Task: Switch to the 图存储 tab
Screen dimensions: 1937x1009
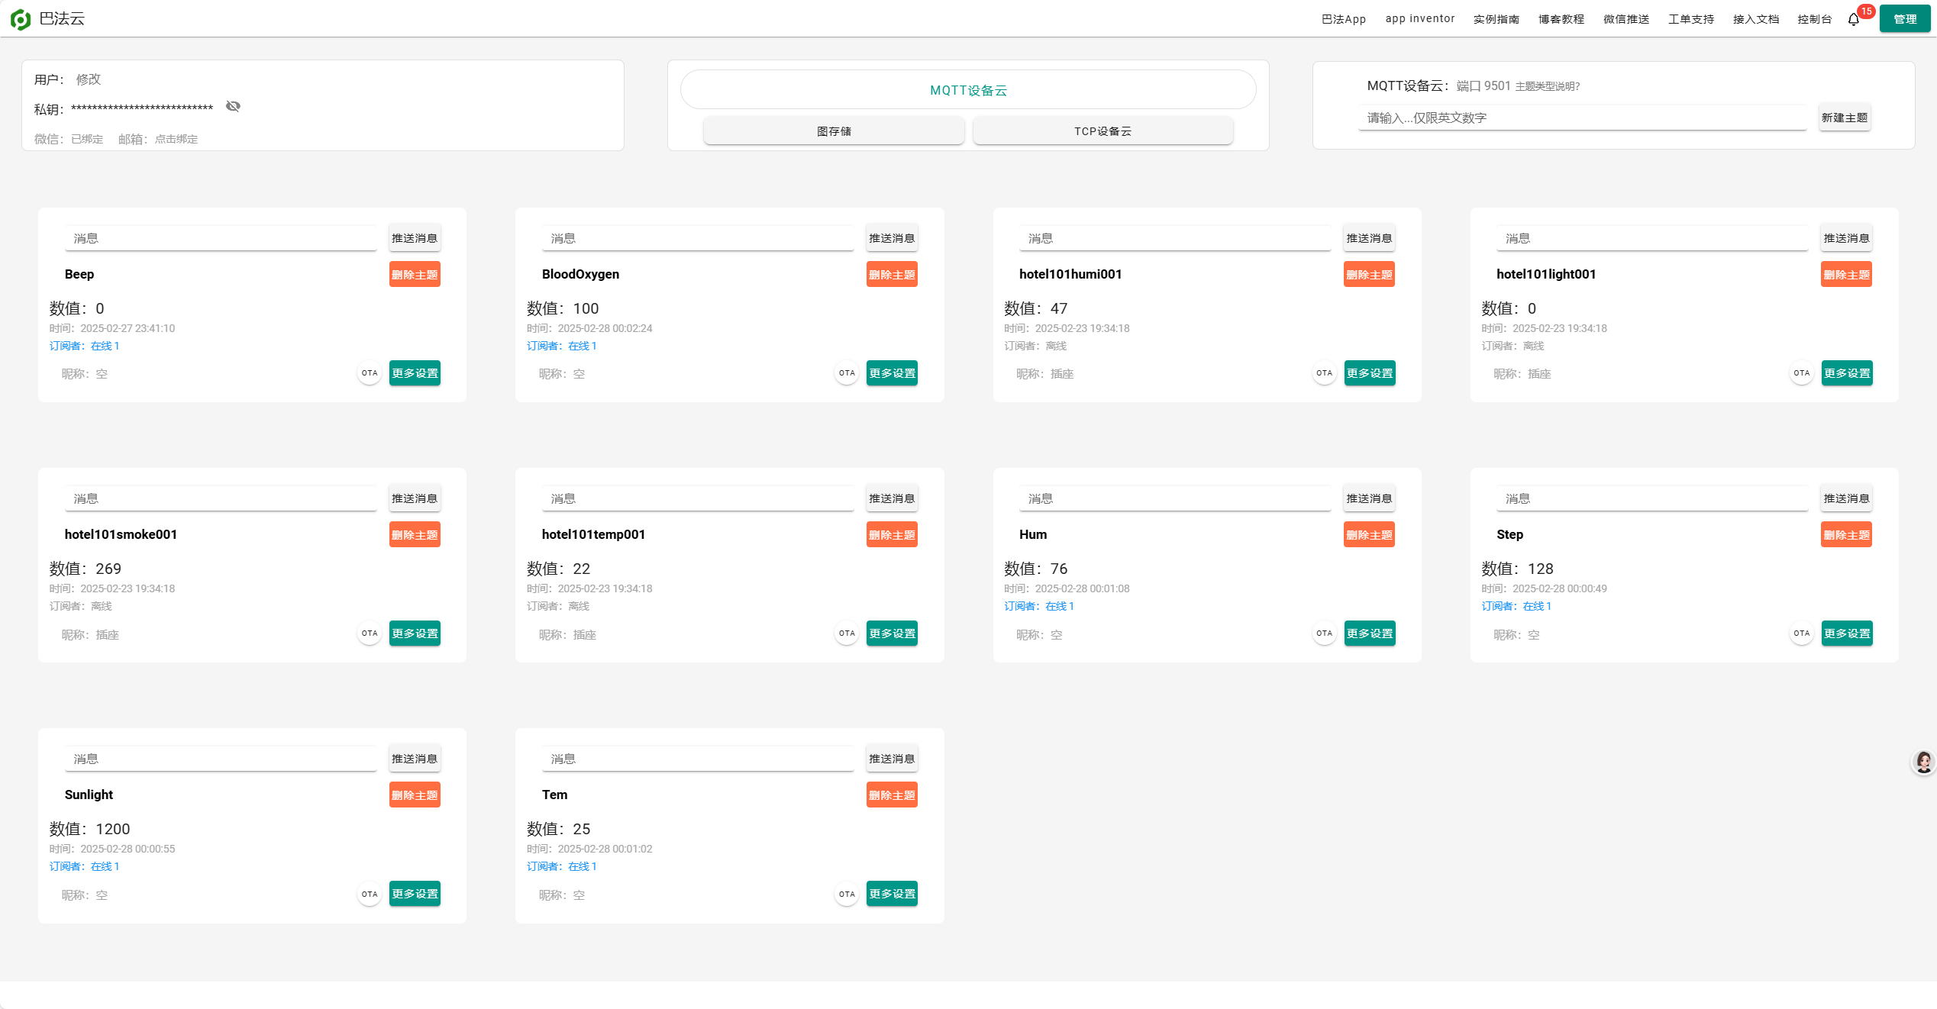Action: [833, 131]
